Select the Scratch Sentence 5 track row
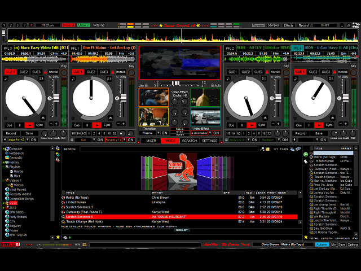This screenshot has width=361, height=271. click(179, 217)
